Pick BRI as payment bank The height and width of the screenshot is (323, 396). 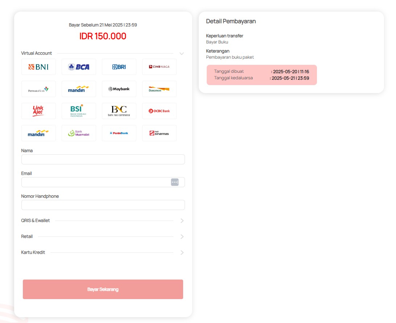tap(119, 67)
